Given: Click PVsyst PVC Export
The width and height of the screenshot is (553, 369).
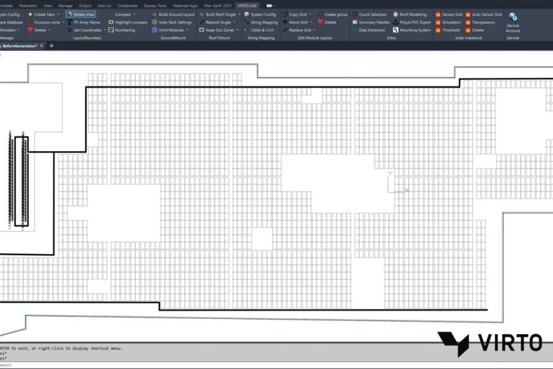Looking at the screenshot, I should click(x=412, y=22).
